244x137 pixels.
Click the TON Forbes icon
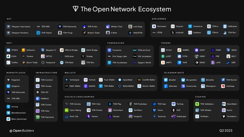click(89, 110)
